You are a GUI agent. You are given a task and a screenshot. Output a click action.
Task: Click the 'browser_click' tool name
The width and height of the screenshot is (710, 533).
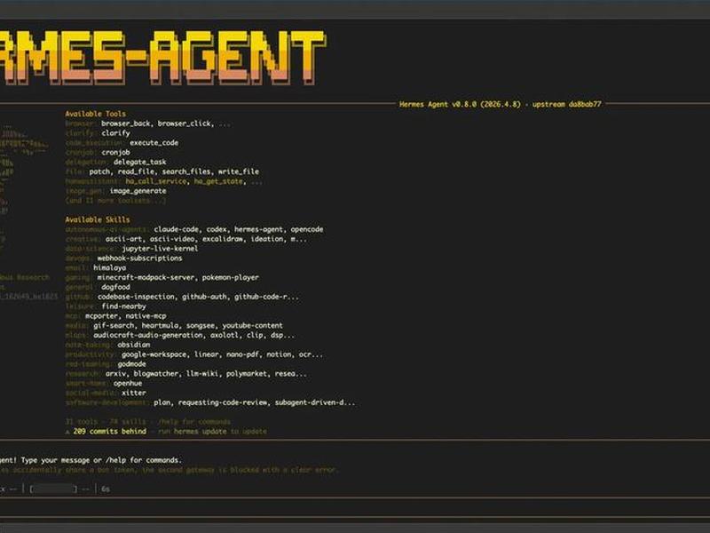tap(185, 123)
